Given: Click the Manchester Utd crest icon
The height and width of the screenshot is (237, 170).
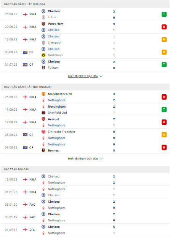Looking at the screenshot, I should tap(43, 94).
